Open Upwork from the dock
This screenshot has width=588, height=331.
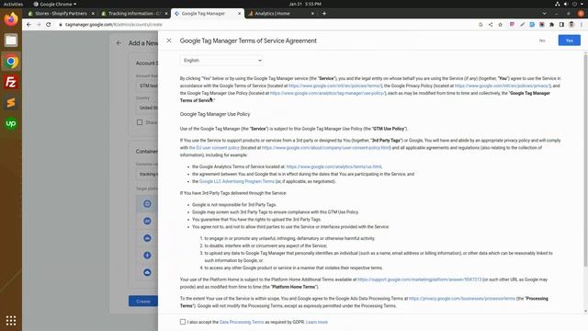(x=11, y=123)
